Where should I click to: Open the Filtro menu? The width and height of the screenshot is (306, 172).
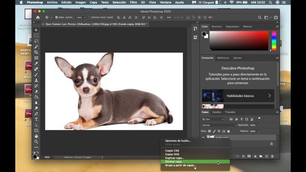pos(133,2)
